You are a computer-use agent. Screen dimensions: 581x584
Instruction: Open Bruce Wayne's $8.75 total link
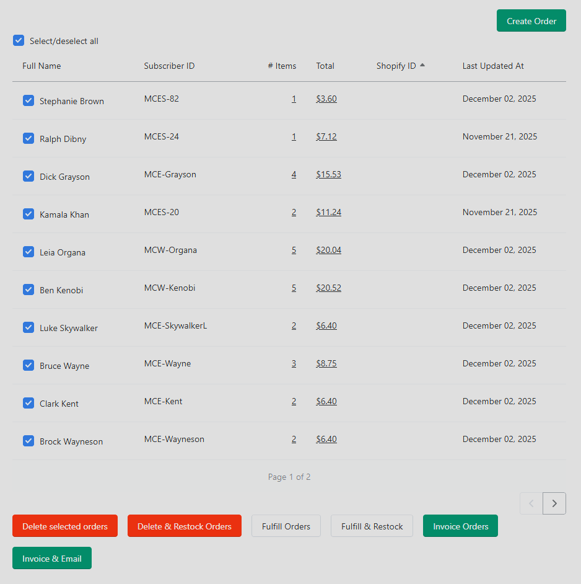[326, 363]
